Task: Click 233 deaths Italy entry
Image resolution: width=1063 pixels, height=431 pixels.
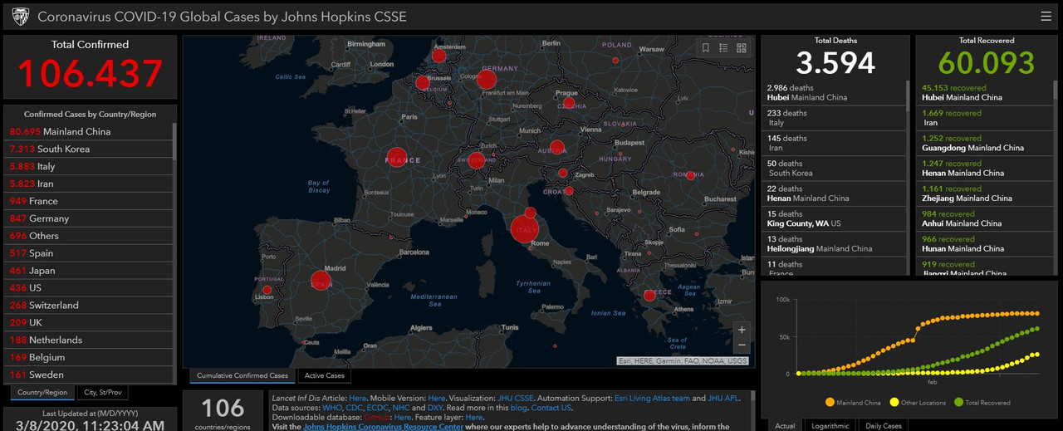Action: [x=833, y=118]
